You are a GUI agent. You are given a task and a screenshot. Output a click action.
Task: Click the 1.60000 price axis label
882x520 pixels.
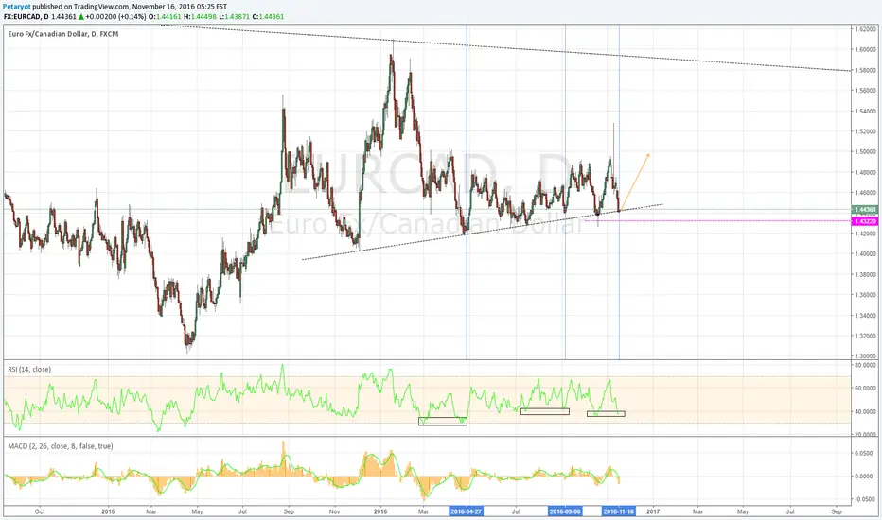[866, 49]
